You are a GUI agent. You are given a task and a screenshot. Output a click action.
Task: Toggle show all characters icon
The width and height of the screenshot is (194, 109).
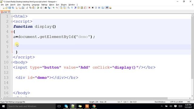pyautogui.click(x=72, y=8)
